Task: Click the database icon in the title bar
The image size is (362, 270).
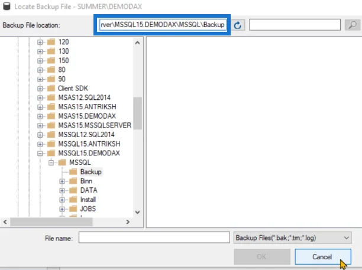Action: pyautogui.click(x=7, y=6)
